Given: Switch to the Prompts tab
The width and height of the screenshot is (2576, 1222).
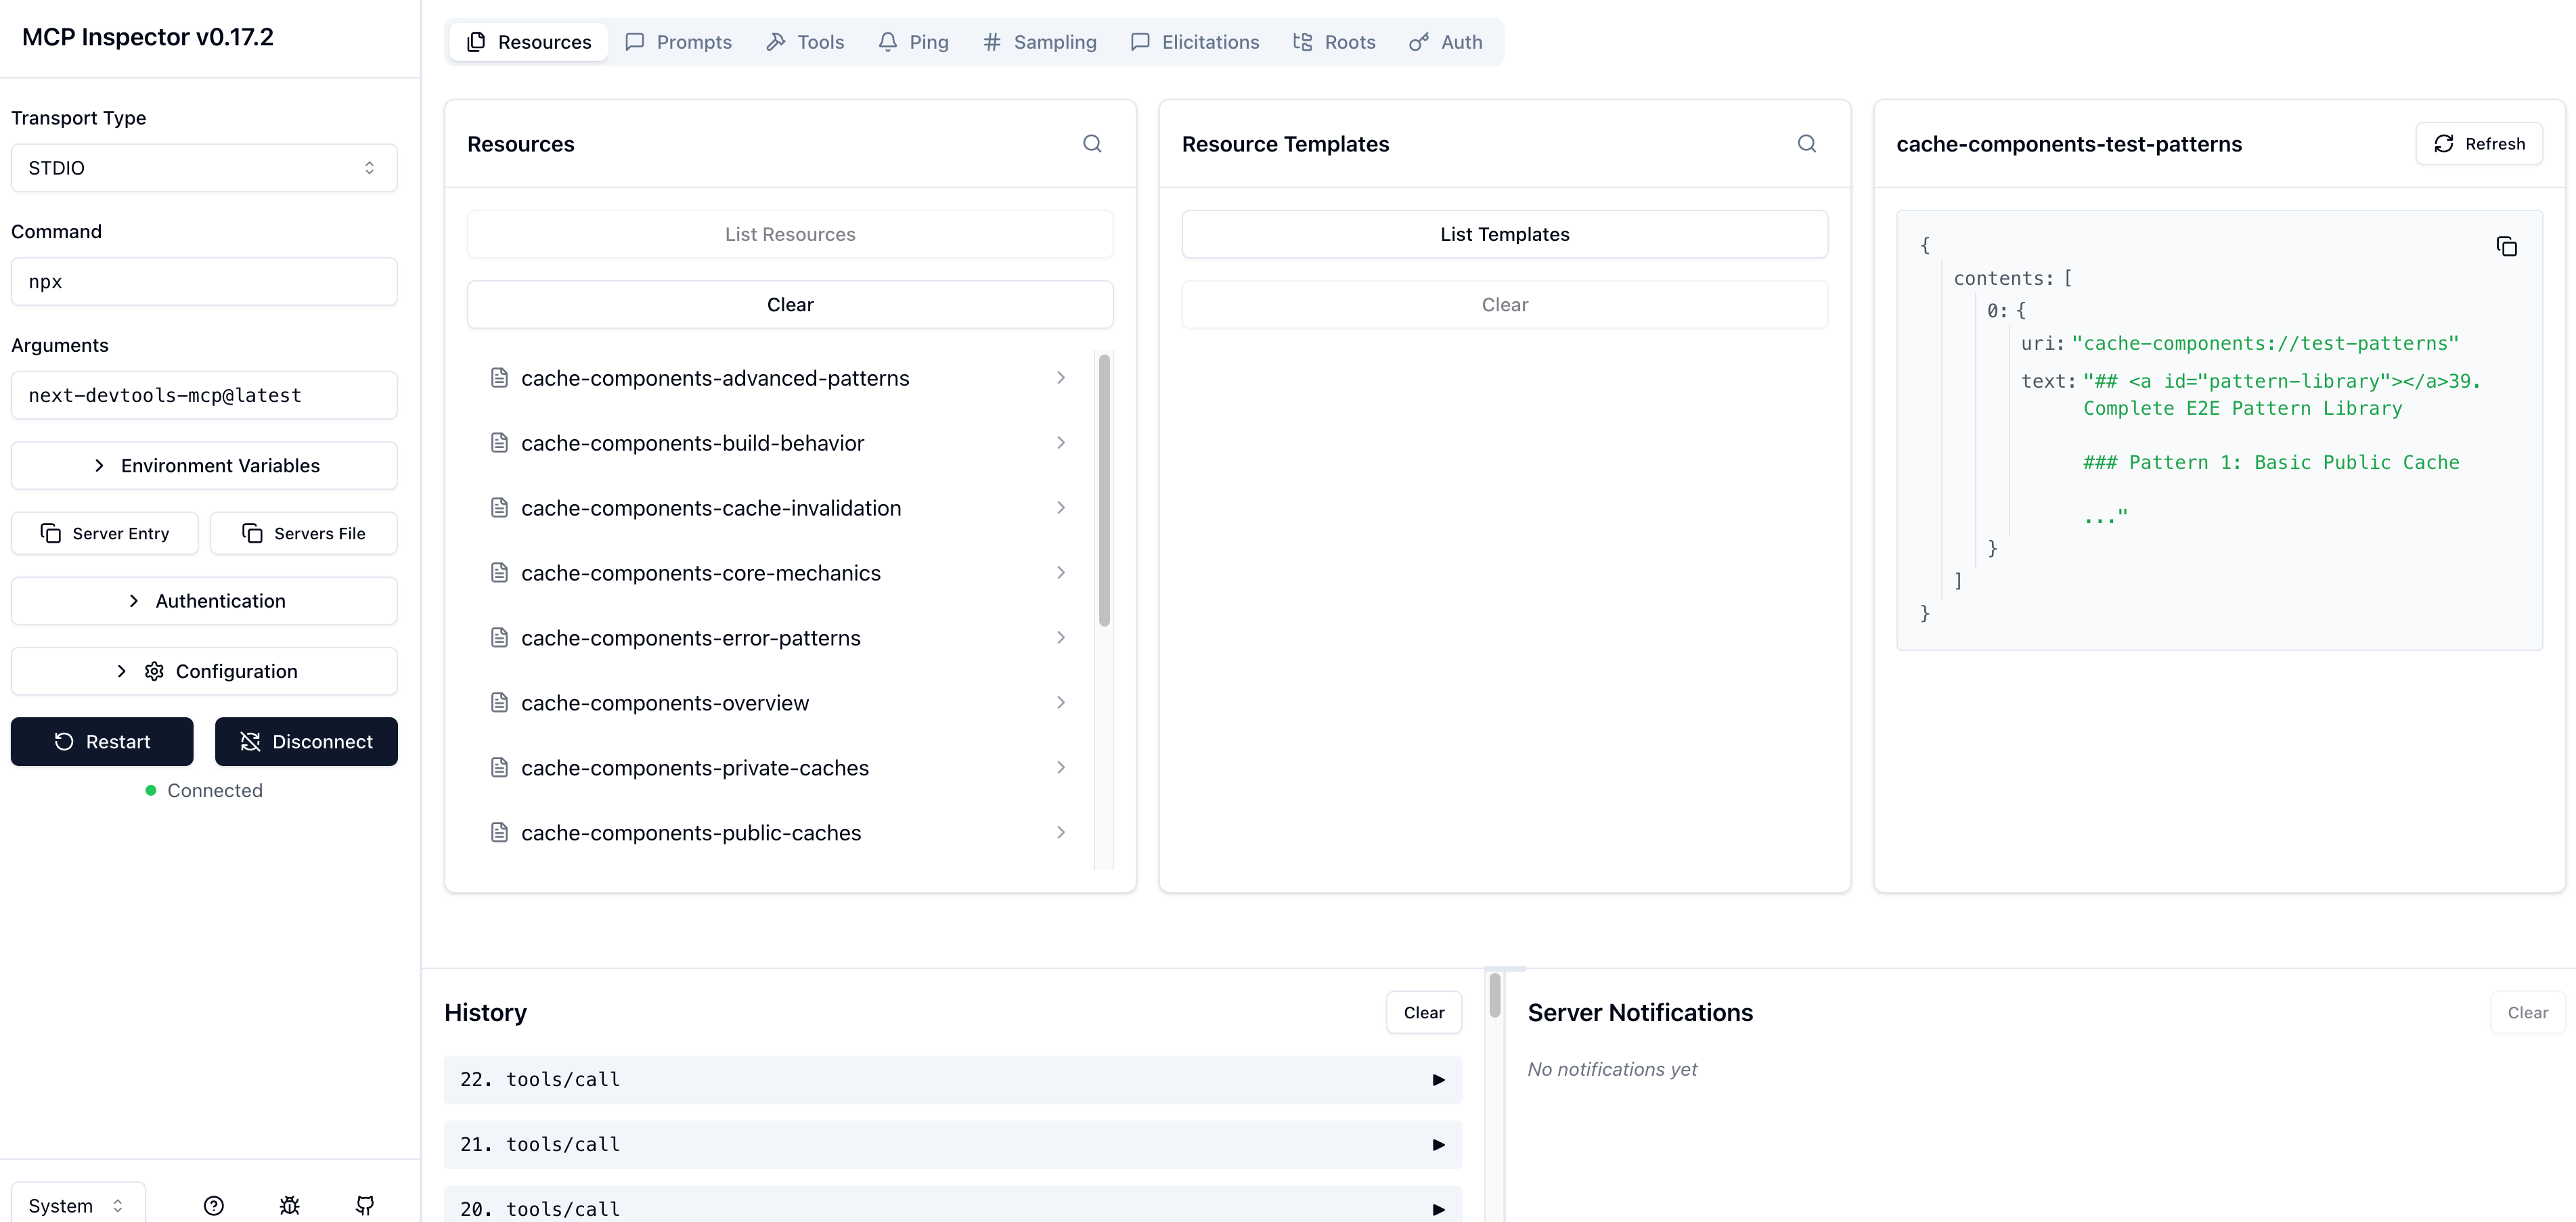Looking at the screenshot, I should pyautogui.click(x=678, y=42).
